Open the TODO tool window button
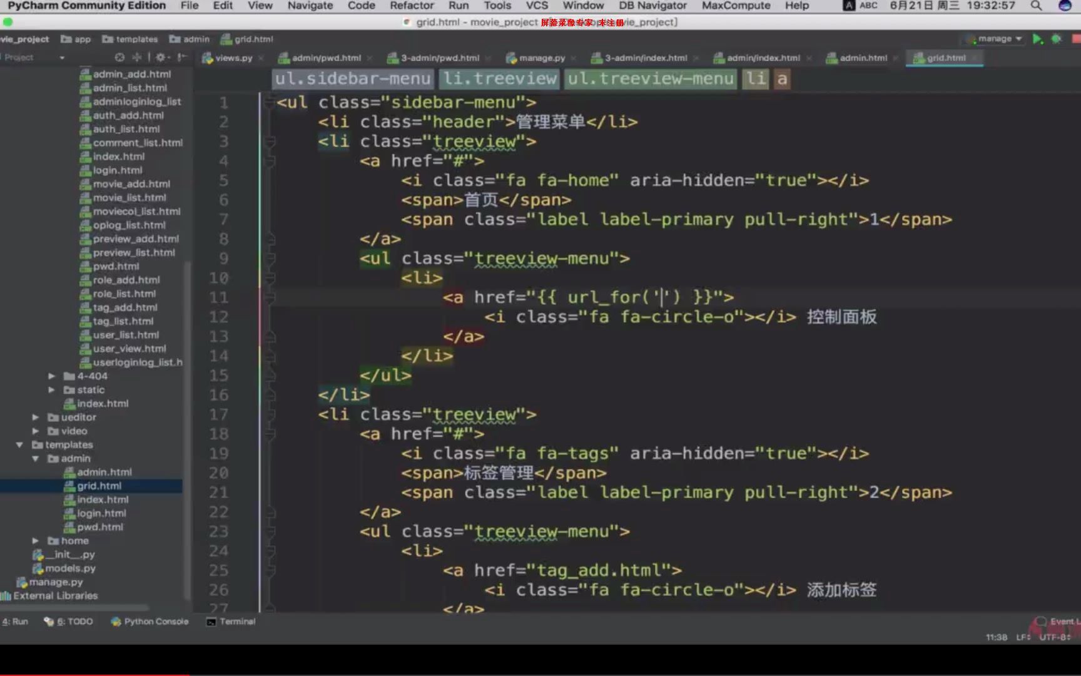 pos(68,622)
